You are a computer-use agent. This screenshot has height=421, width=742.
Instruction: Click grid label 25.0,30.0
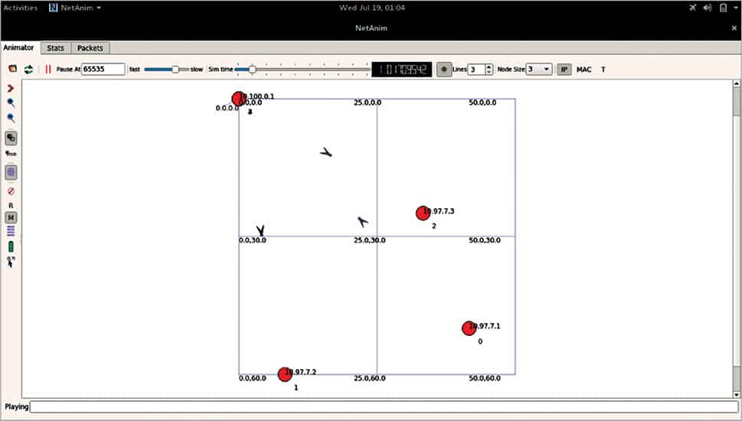point(370,240)
